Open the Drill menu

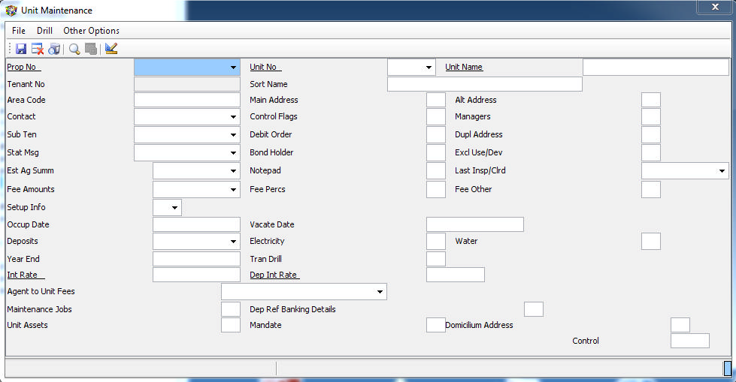tap(44, 31)
